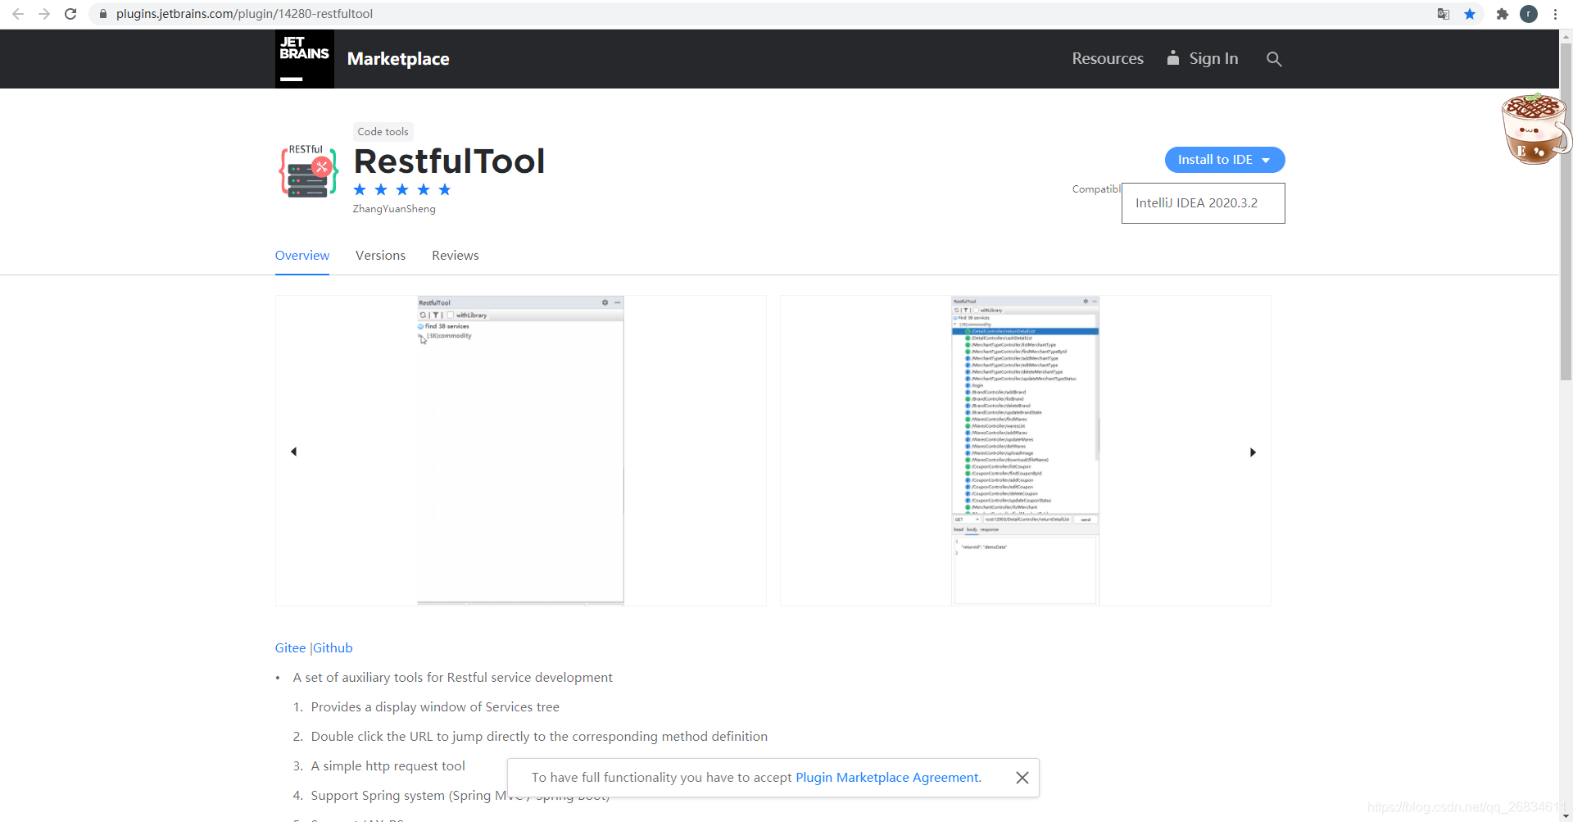Image resolution: width=1573 pixels, height=822 pixels.
Task: Click the scrollbar down arrow
Action: (x=1566, y=815)
